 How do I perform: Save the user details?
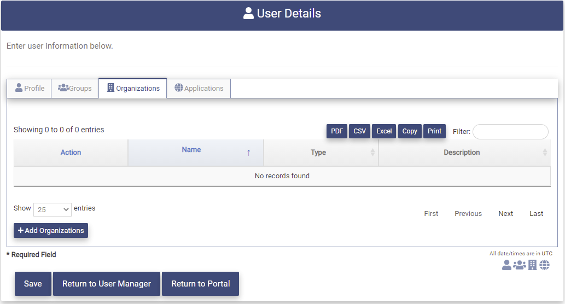tap(33, 284)
